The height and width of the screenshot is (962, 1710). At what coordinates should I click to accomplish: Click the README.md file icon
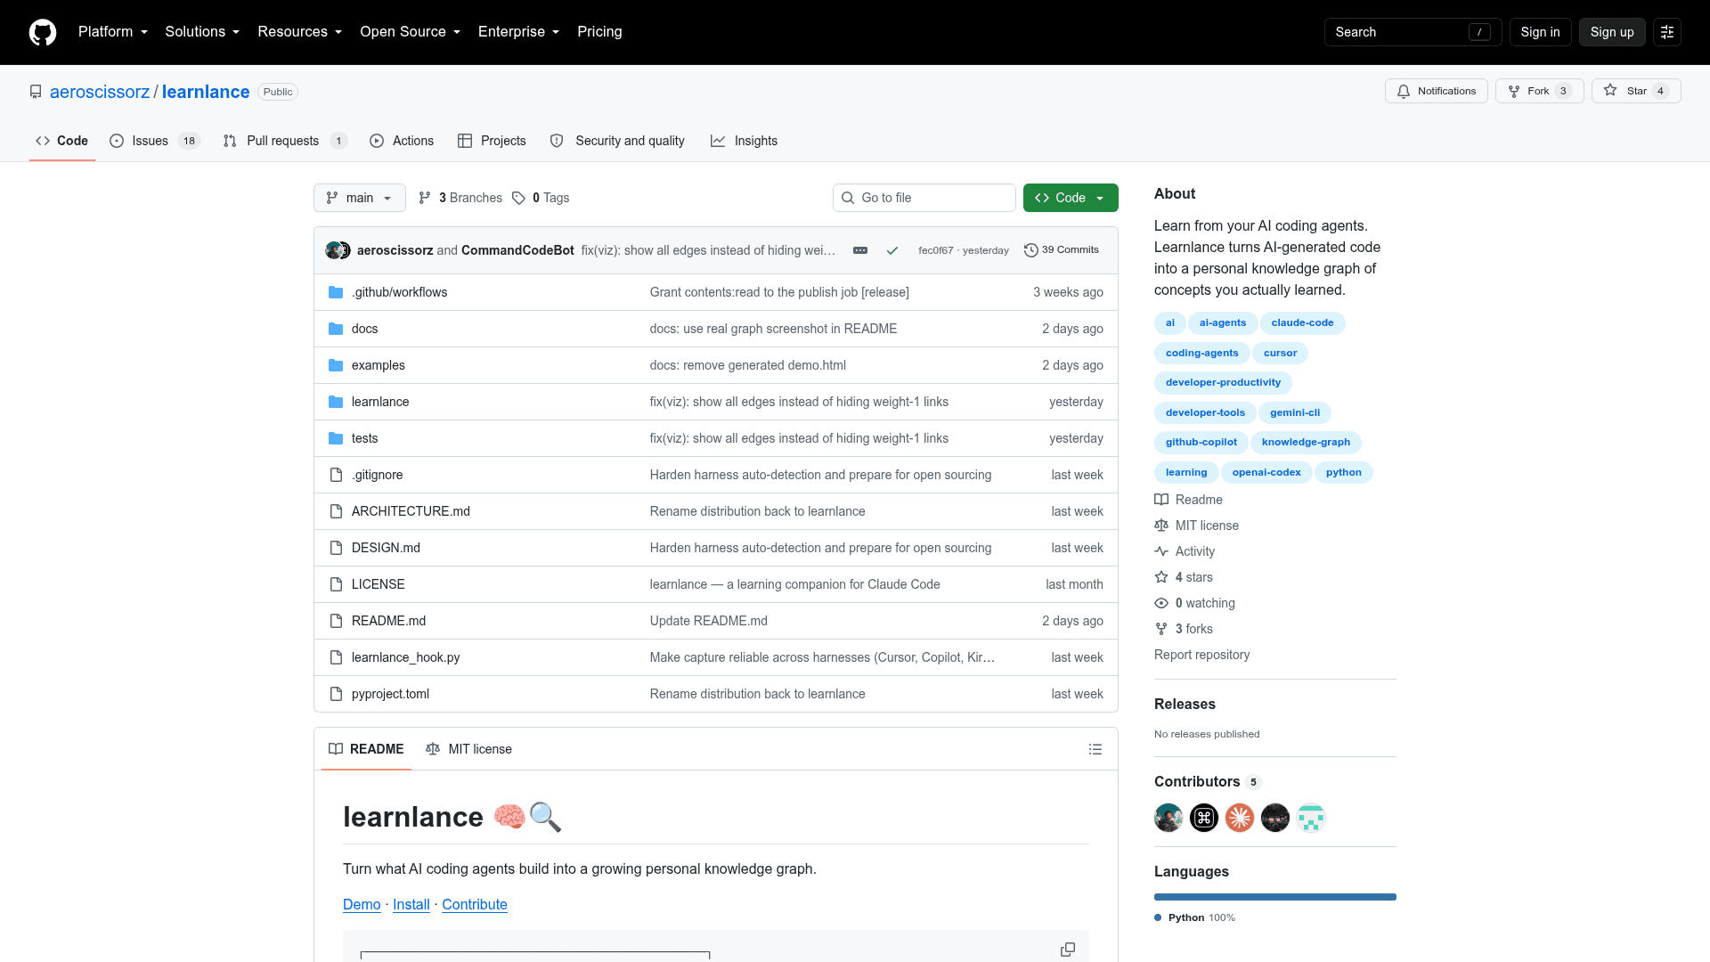pyautogui.click(x=336, y=621)
